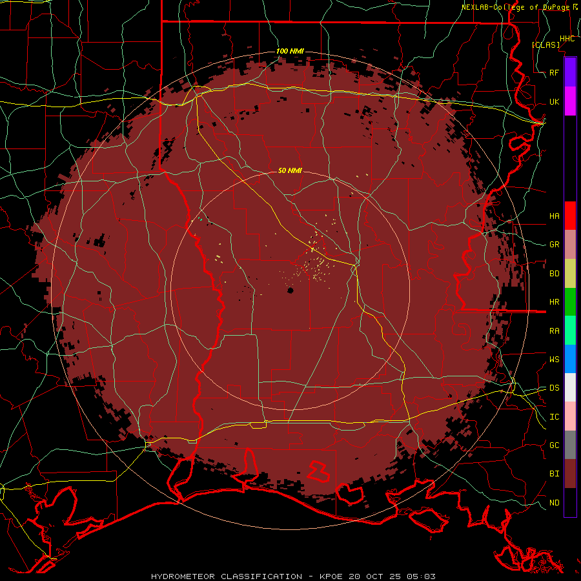The image size is (581, 581).
Task: Choose the white DS legend swatch
Action: [x=570, y=387]
